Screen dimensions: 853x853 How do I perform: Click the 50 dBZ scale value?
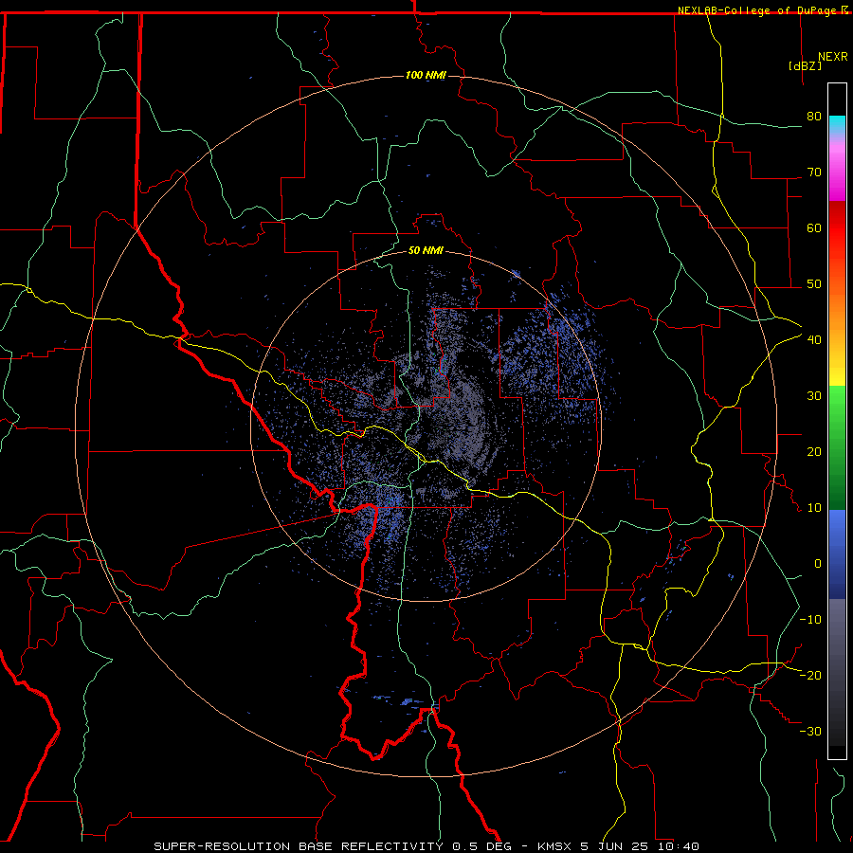814,284
